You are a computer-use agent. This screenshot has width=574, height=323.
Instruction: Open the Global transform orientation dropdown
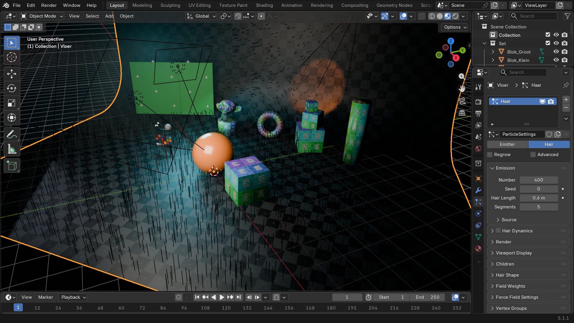point(201,16)
